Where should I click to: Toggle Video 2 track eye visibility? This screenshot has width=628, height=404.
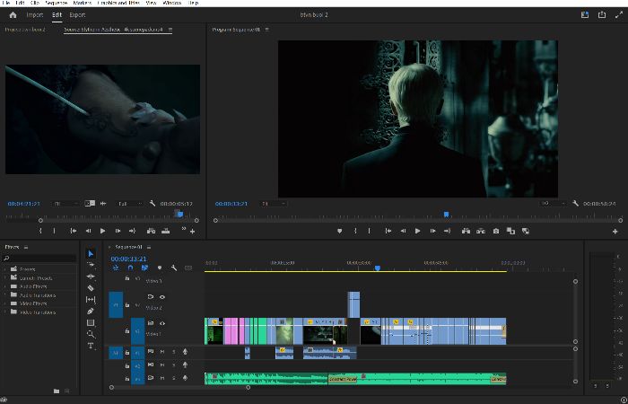coord(162,297)
